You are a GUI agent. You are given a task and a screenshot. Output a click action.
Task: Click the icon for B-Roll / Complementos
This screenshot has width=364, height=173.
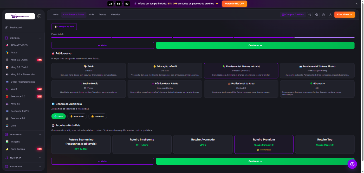click(x=7, y=82)
